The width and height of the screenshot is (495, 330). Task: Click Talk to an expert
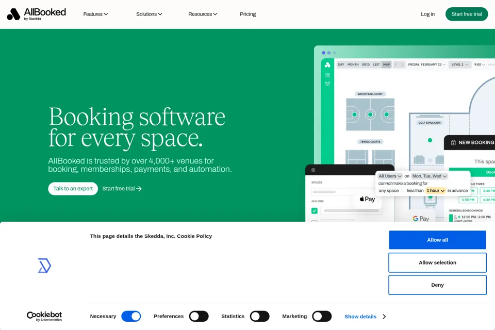point(73,189)
